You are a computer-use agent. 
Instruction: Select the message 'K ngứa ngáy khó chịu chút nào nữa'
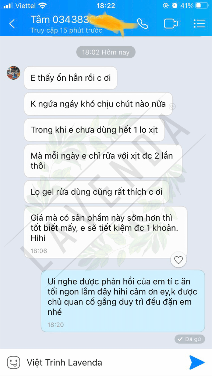click(98, 104)
